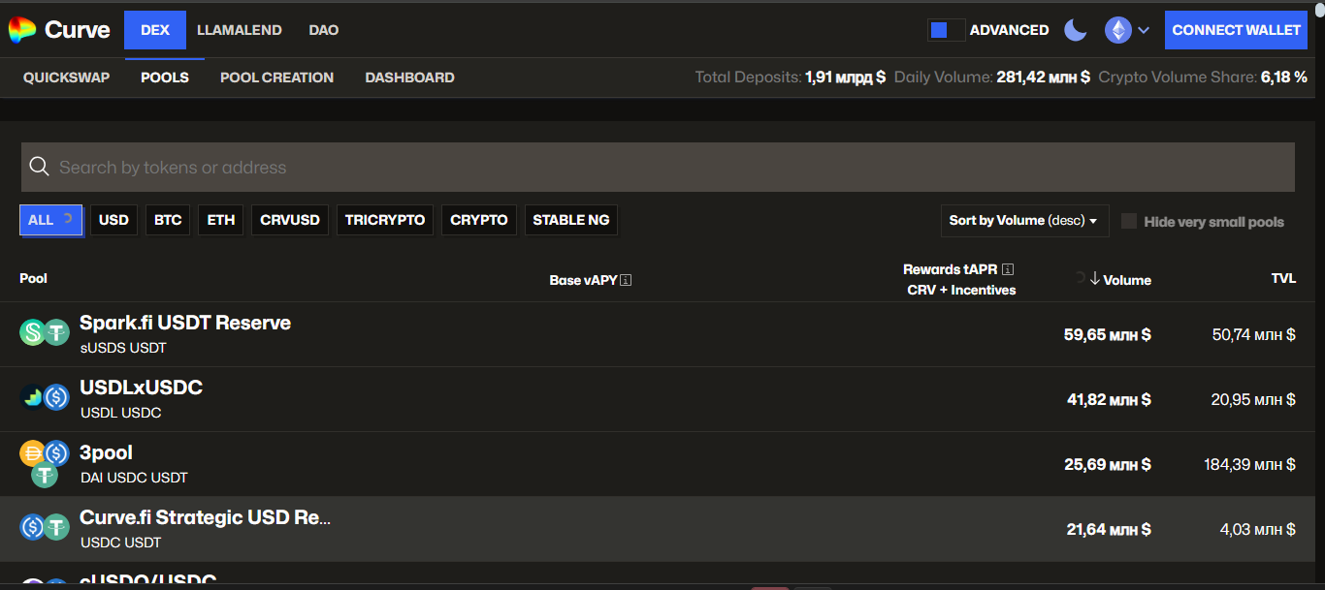Filter pools by USD
This screenshot has width=1325, height=590.
click(x=113, y=220)
